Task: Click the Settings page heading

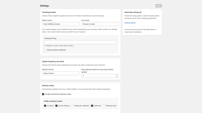Action: pos(44,6)
